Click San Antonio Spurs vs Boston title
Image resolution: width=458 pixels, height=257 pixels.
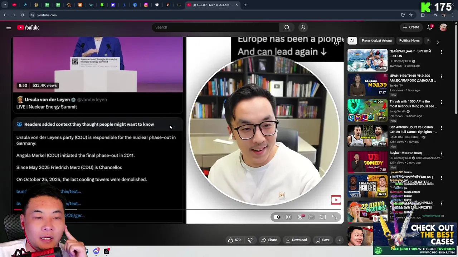tap(413, 129)
